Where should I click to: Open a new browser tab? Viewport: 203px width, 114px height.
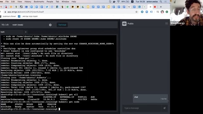161,7
